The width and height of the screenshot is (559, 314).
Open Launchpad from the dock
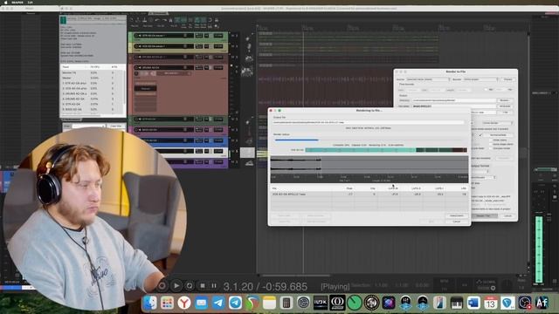[x=167, y=303]
